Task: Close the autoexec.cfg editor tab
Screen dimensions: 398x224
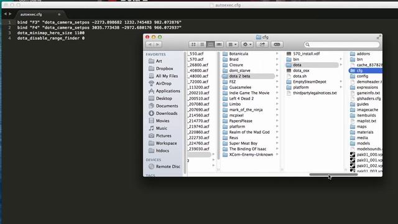Action: click(x=59, y=14)
